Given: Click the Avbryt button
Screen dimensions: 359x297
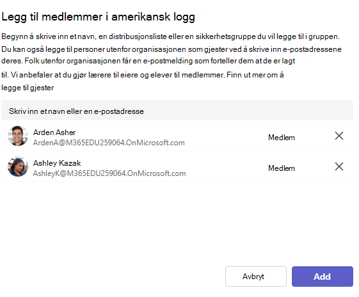Looking at the screenshot, I should (x=256, y=277).
